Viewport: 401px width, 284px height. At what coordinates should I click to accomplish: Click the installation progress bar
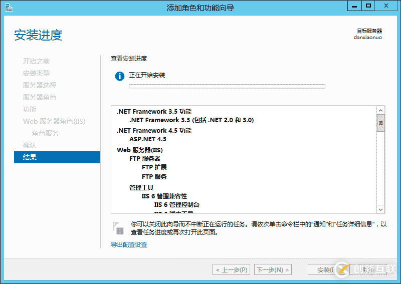click(x=227, y=86)
